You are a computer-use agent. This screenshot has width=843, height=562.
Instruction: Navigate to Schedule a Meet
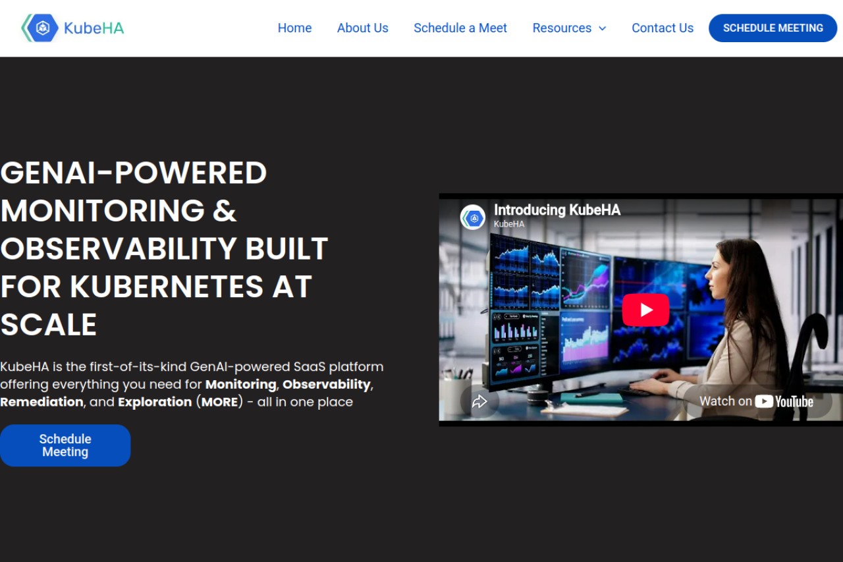[x=460, y=28]
